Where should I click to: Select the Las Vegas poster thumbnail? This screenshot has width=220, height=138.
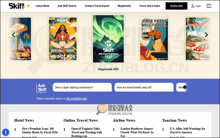[21, 39]
